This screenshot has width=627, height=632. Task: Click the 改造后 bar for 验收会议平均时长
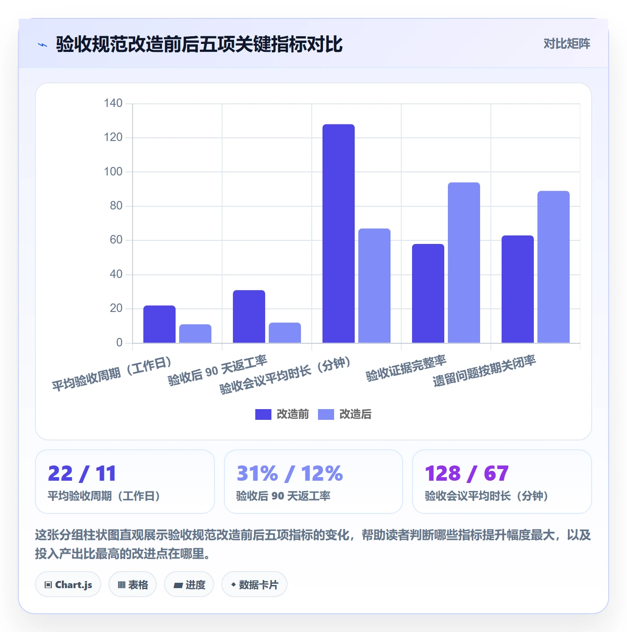pyautogui.click(x=374, y=286)
